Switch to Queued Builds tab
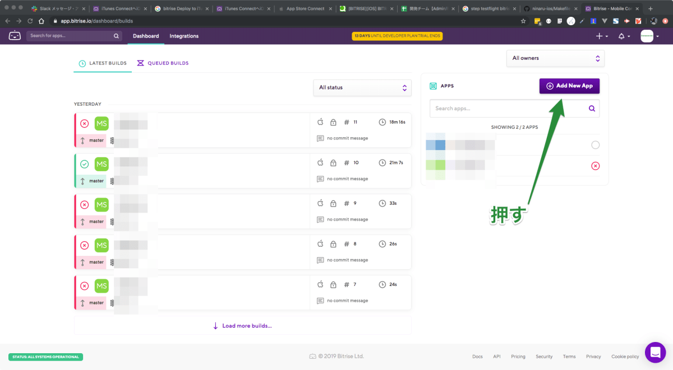 click(163, 63)
